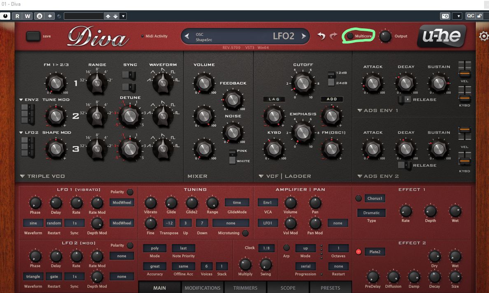Click the circled A/B compare icon
This screenshot has height=293, width=489.
(39, 16)
